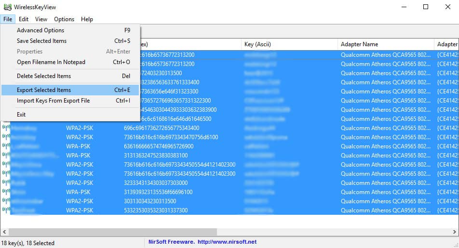The width and height of the screenshot is (459, 248).
Task: Select Save Selected Items menu entry
Action: pyautogui.click(x=41, y=41)
